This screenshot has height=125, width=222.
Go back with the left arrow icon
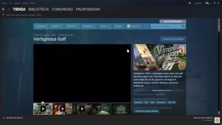(x=3, y=9)
